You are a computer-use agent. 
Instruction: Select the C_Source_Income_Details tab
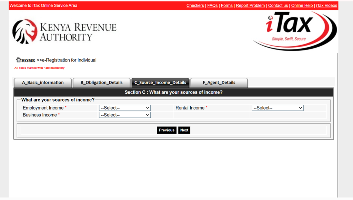(x=160, y=83)
